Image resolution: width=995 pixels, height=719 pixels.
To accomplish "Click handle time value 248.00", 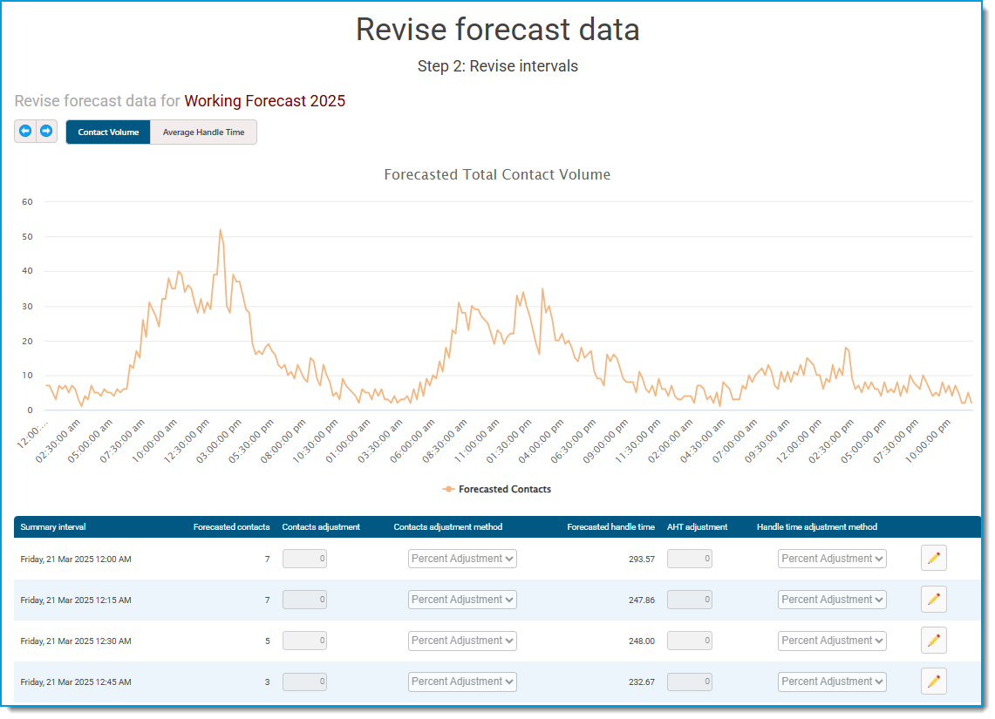I will point(642,641).
